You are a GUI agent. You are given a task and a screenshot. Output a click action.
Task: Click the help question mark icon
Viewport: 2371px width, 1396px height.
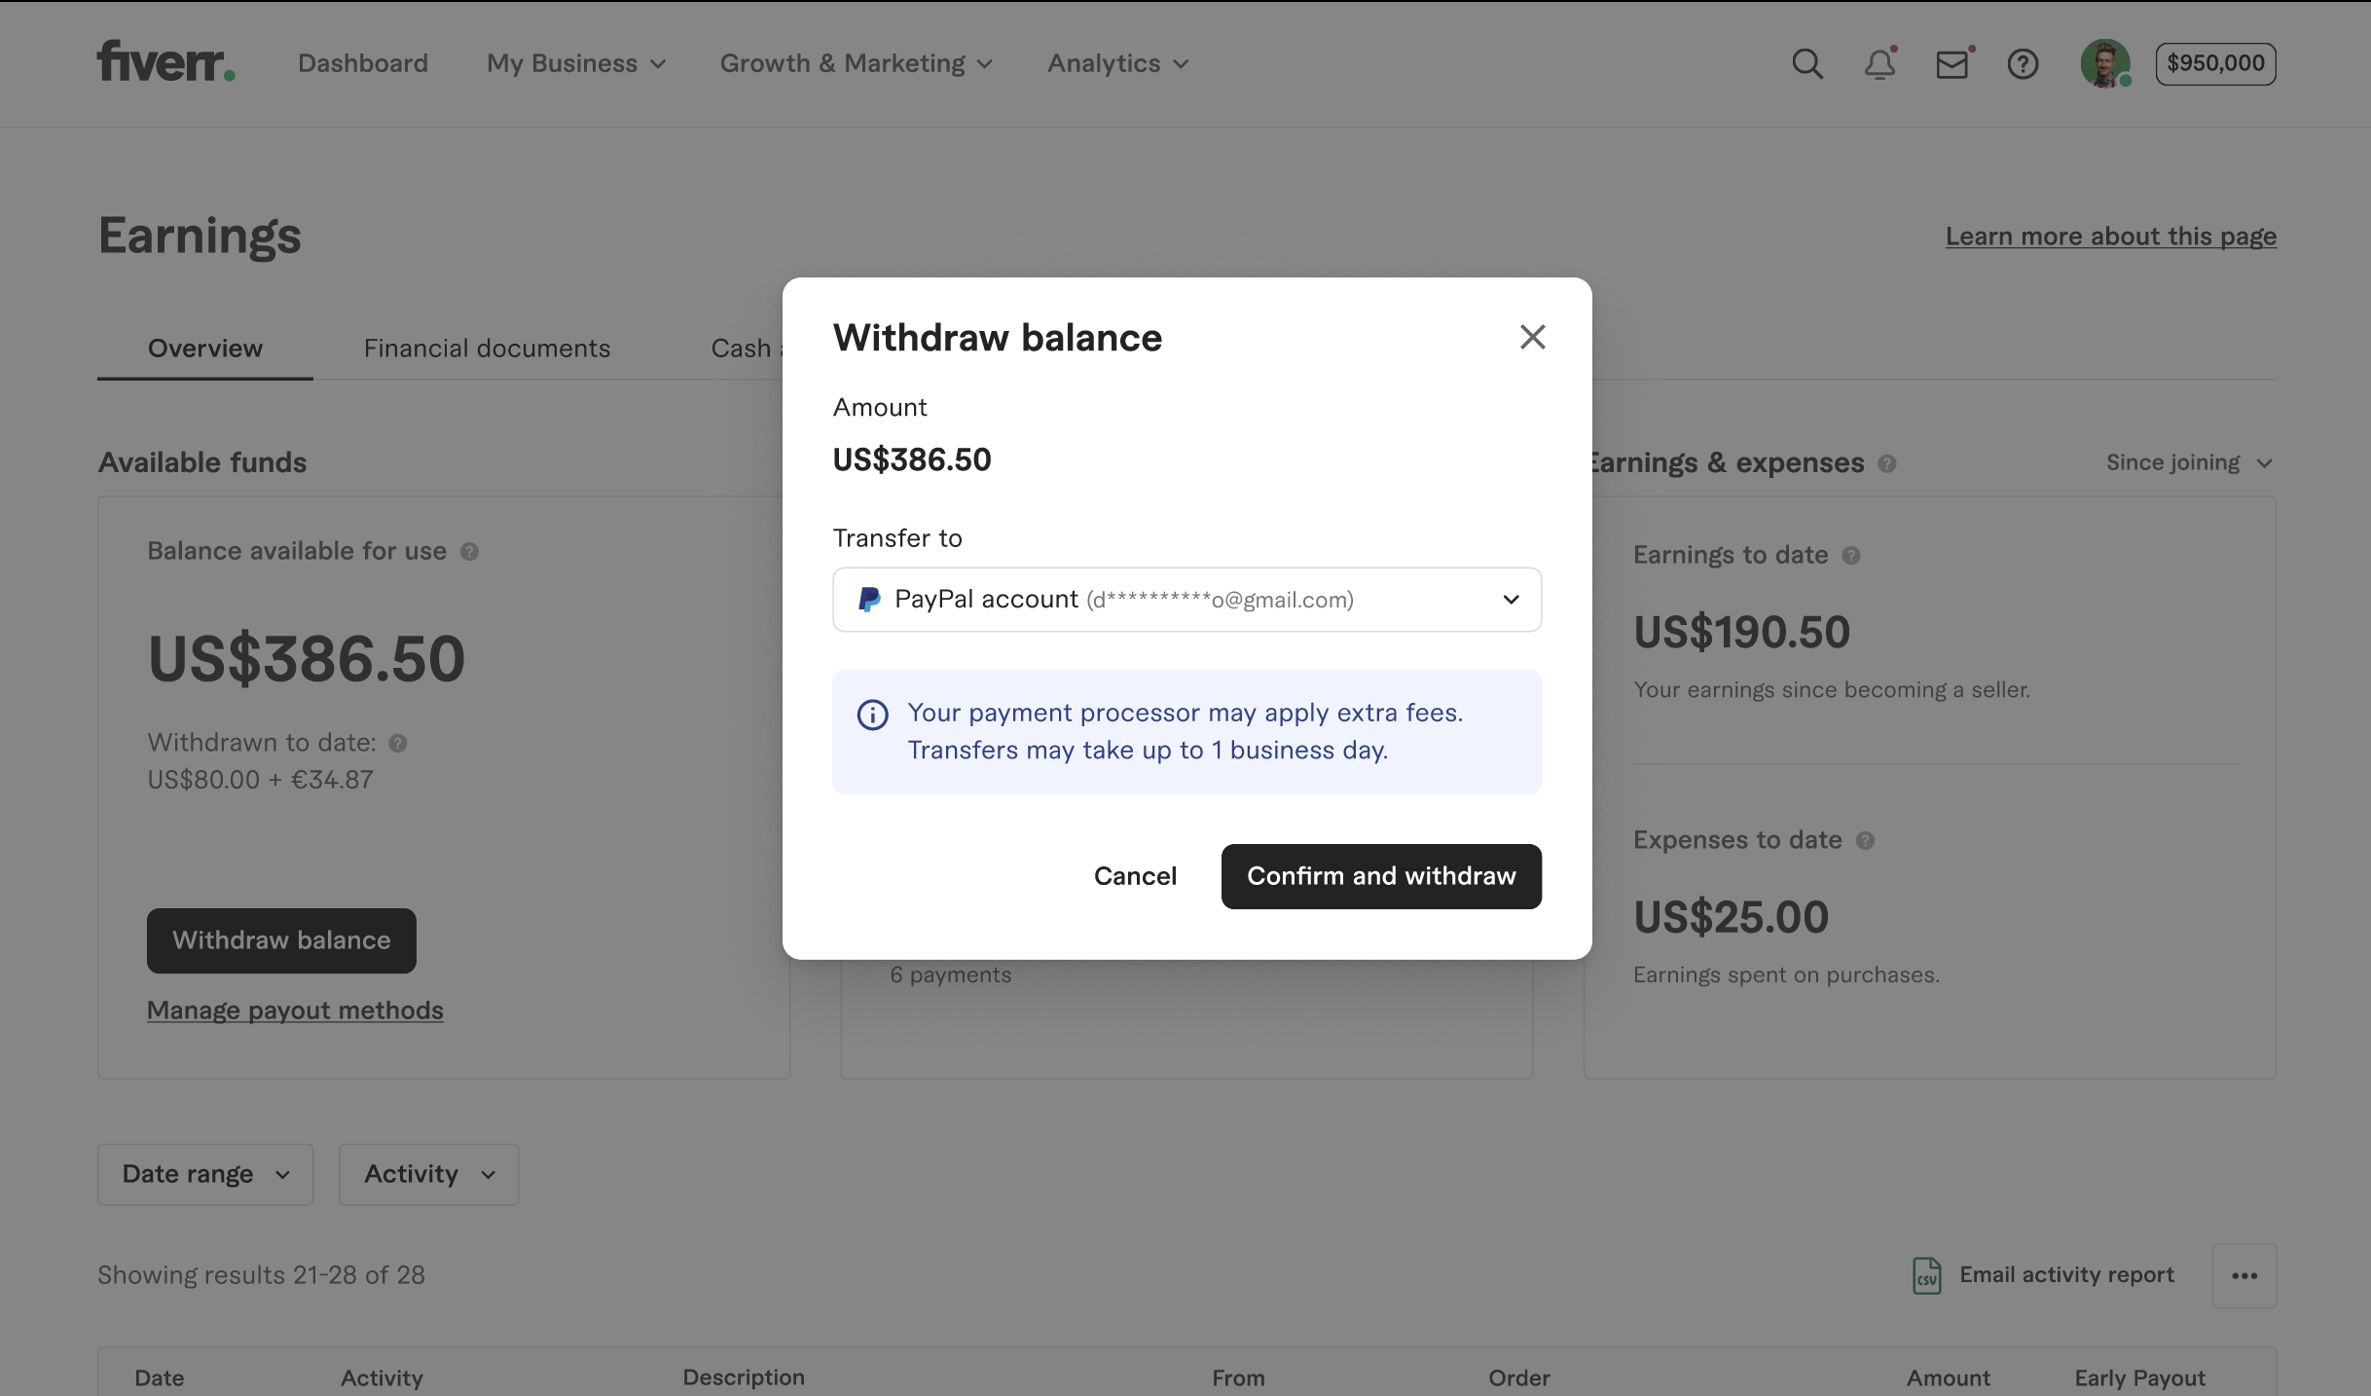2023,64
